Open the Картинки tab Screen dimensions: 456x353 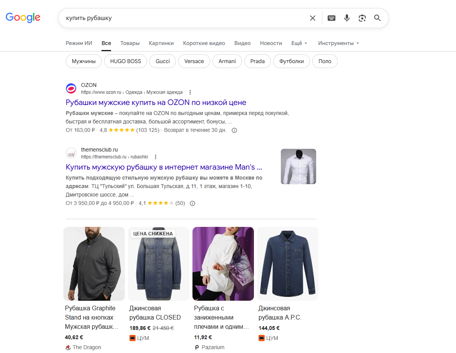[161, 43]
